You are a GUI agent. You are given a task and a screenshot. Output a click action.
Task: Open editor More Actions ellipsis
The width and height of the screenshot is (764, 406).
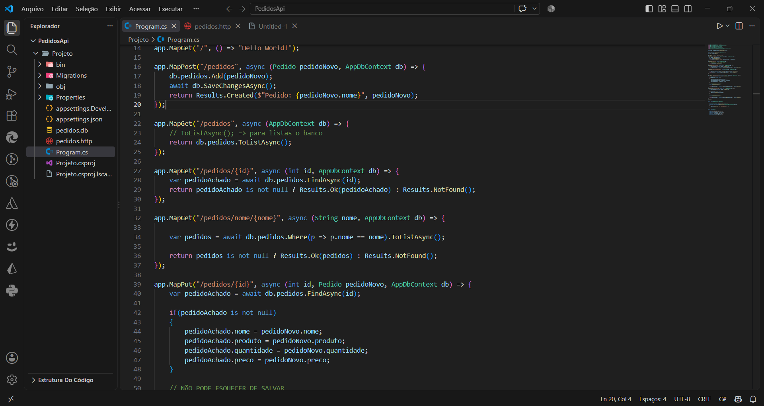(x=752, y=26)
